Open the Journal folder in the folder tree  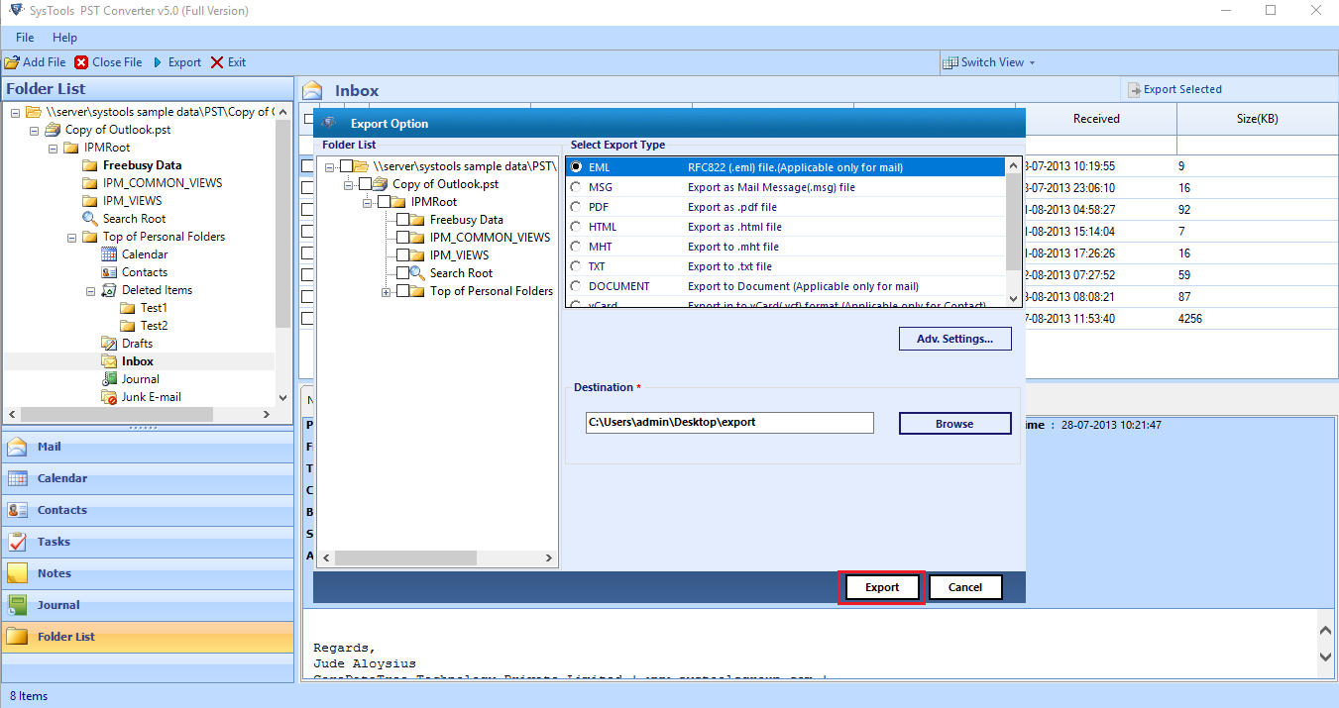(141, 379)
